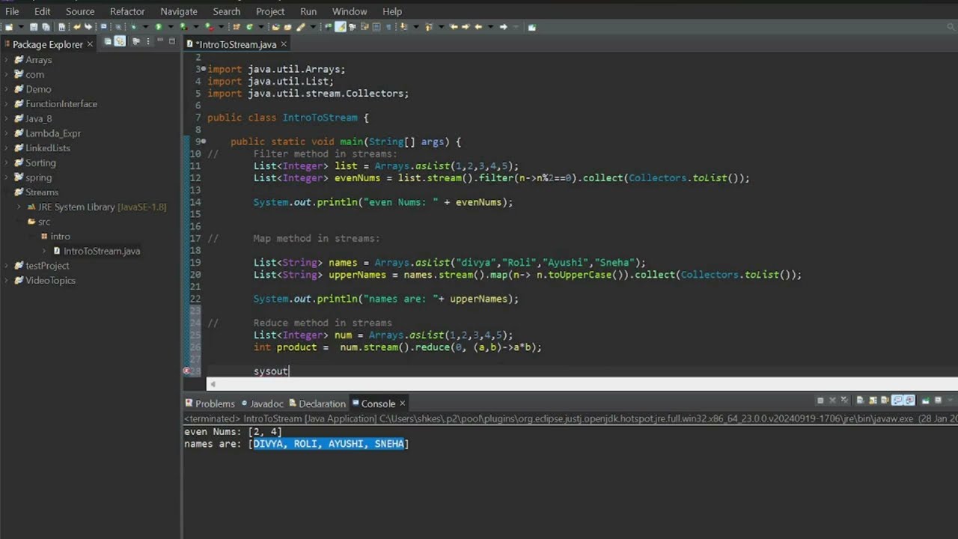The width and height of the screenshot is (958, 539).
Task: Toggle Mark Occurrences highlighter icon
Action: [x=341, y=27]
